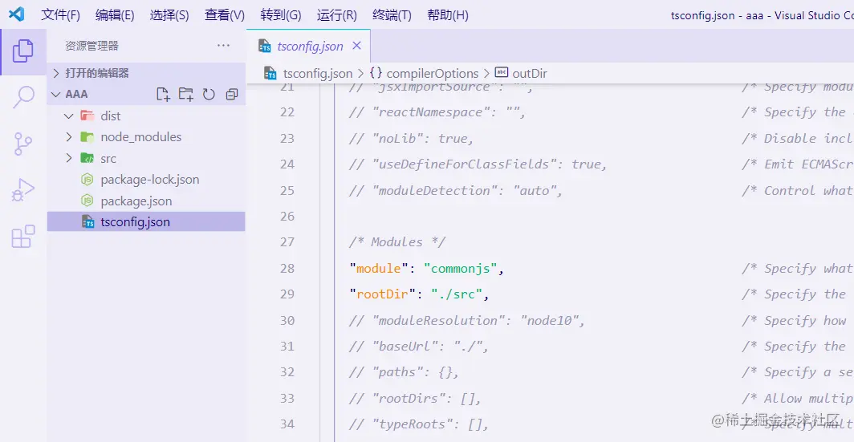Open the 帮助(H) menu
Screen dimensions: 854x442
tap(448, 15)
